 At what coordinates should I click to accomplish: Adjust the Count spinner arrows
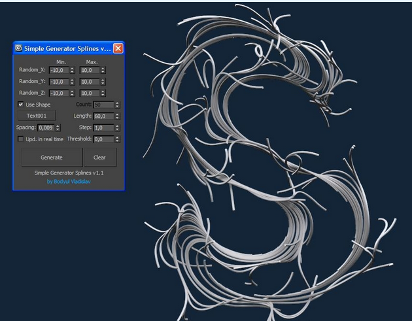(117, 105)
